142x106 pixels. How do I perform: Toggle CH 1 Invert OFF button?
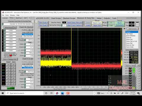8,65
